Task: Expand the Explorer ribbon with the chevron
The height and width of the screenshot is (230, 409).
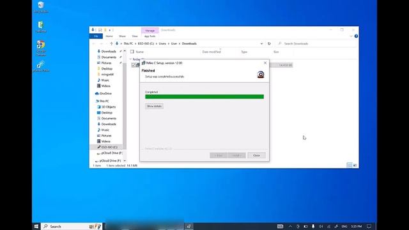Action: pyautogui.click(x=351, y=36)
